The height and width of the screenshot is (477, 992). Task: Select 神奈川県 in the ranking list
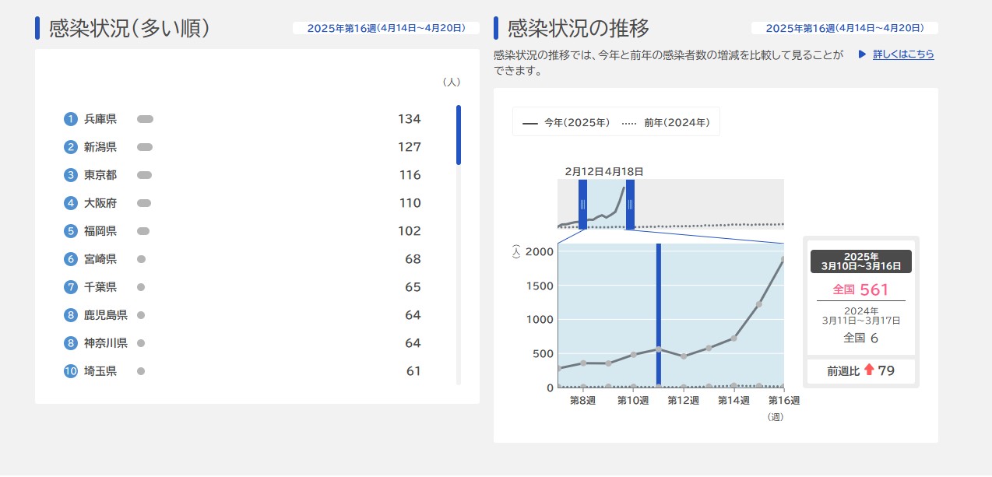coord(105,343)
